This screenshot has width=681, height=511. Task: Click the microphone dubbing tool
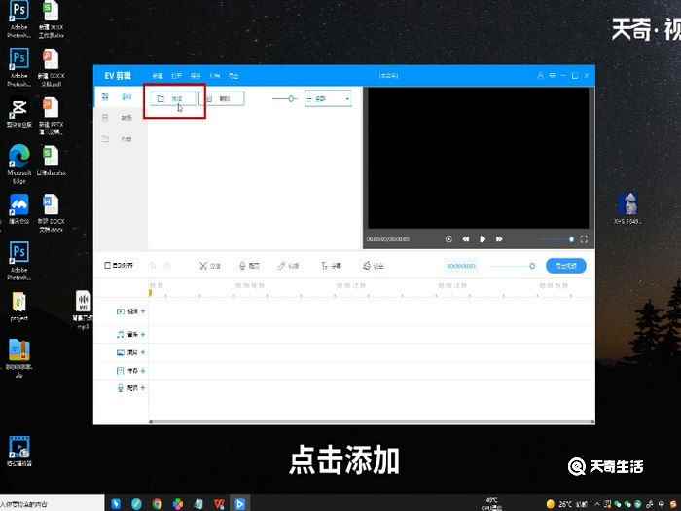(248, 265)
